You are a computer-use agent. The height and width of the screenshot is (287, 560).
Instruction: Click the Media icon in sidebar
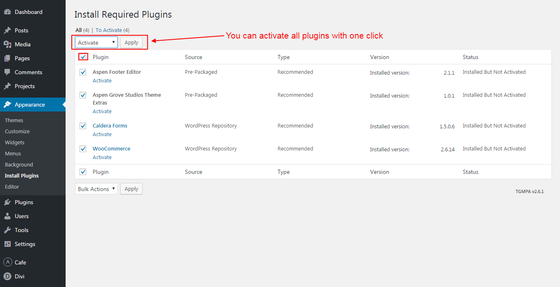[7, 44]
